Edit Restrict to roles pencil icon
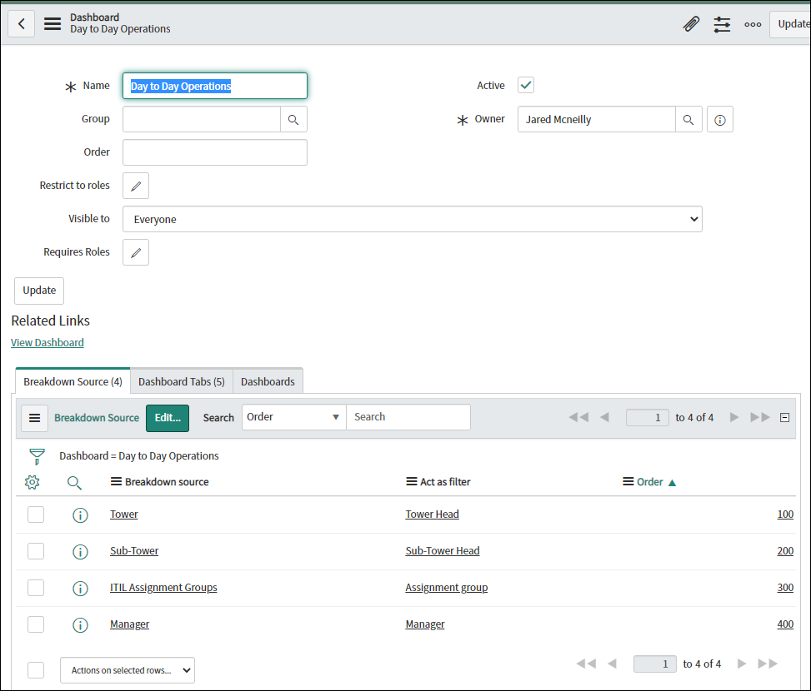 point(136,186)
